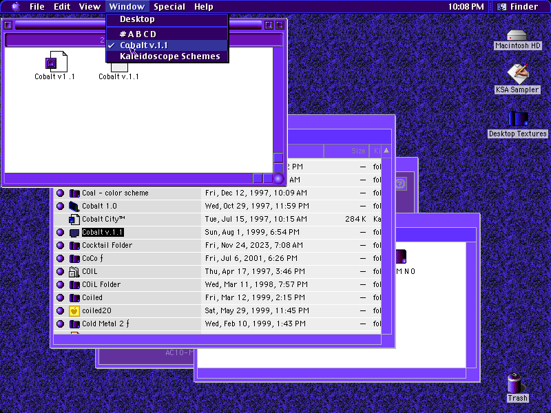Viewport: 551px width, 413px height.
Task: Expand the Cobalt 1.0 folder disclosure
Action: pyautogui.click(x=60, y=206)
